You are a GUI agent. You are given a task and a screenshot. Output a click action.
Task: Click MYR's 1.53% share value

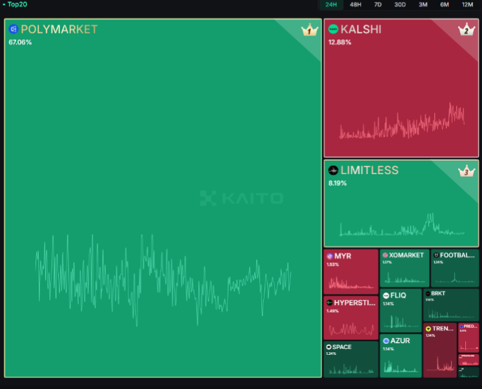pos(332,264)
